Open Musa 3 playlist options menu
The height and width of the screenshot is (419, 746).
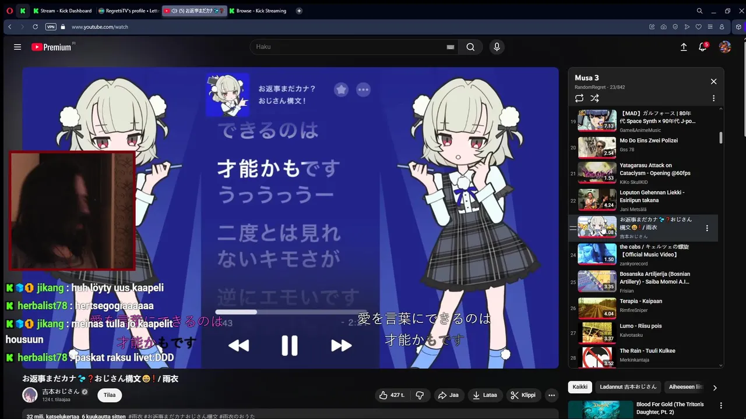(713, 98)
